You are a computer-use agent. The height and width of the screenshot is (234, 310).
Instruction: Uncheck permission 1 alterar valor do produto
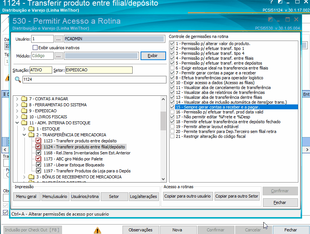click(172, 44)
